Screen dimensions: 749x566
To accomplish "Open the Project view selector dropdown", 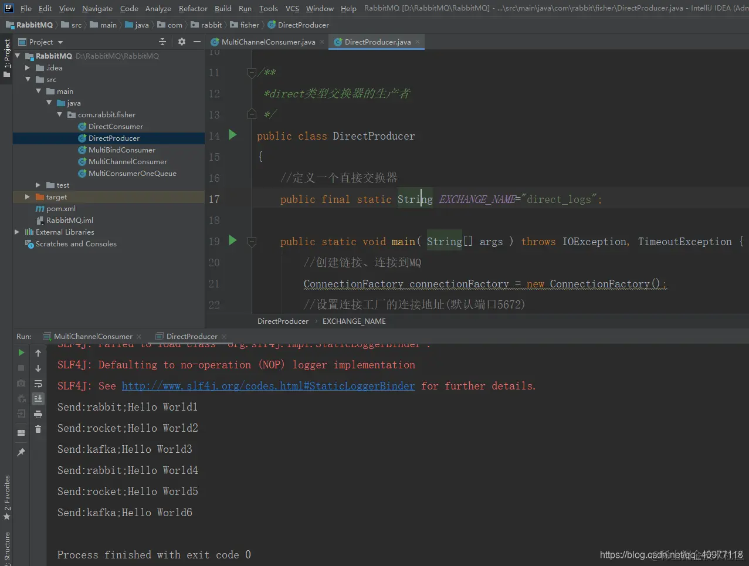I will (40, 42).
